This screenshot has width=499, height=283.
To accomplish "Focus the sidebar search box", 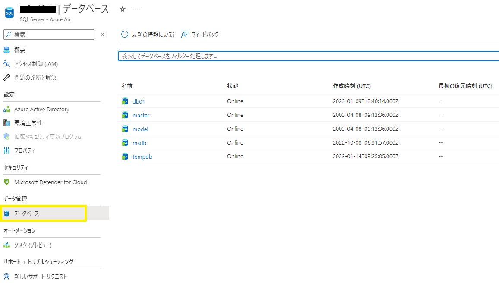I will click(49, 35).
